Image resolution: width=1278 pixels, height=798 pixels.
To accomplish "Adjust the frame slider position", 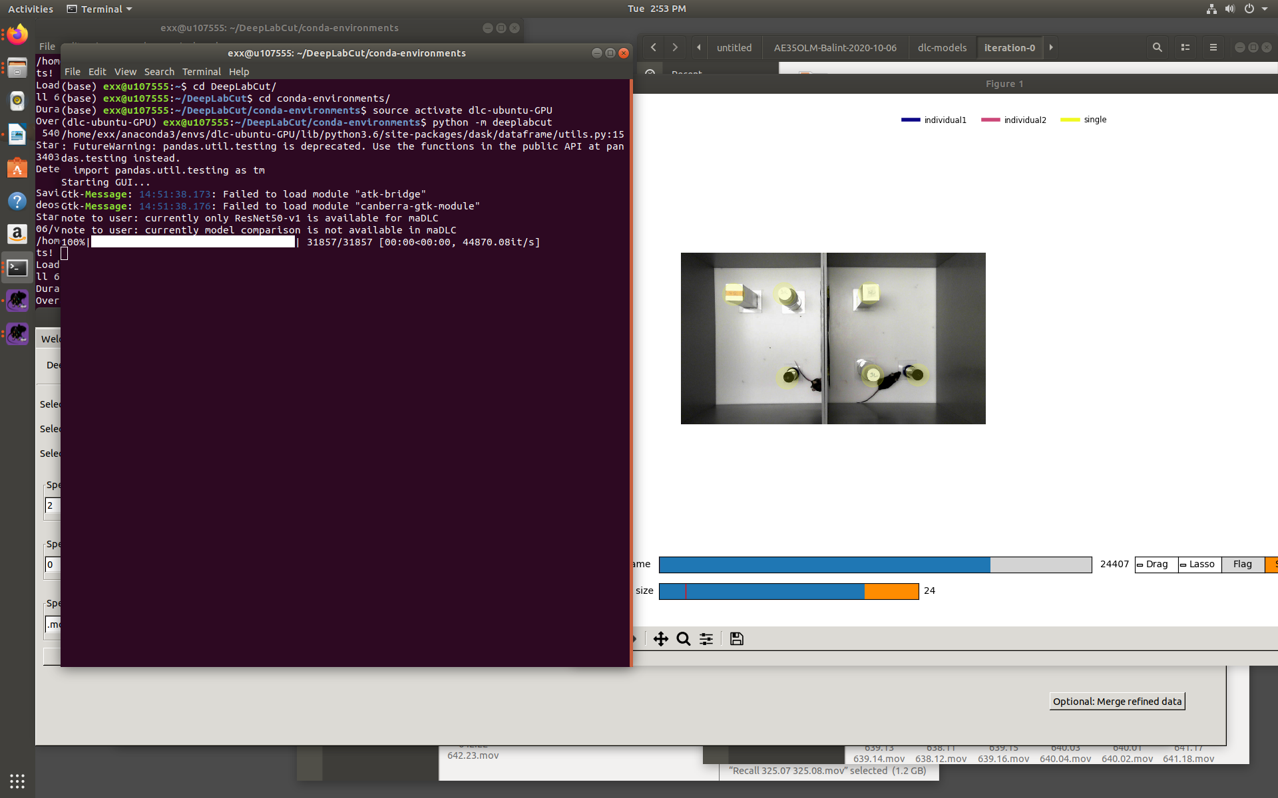I will [x=990, y=564].
